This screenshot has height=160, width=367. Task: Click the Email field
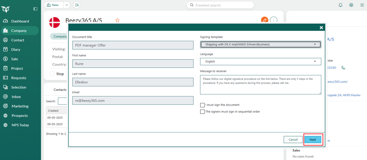tap(133, 100)
